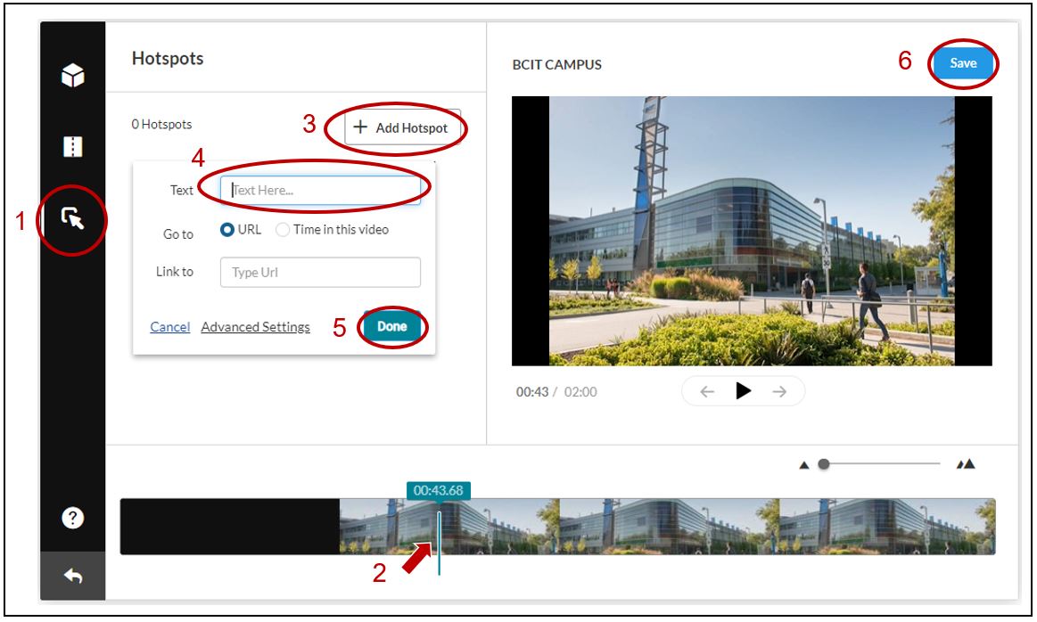Open the help question mark icon

coord(72,519)
